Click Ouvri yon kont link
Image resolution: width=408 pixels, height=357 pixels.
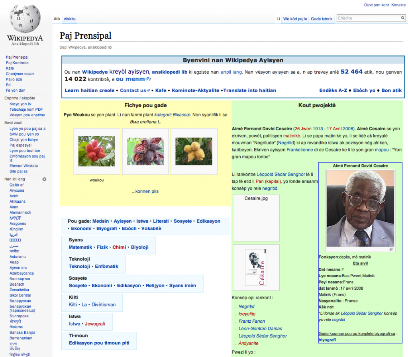point(376,5)
